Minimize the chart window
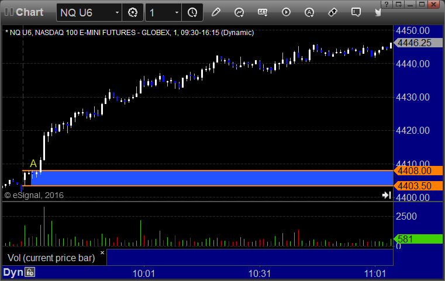 pyautogui.click(x=410, y=4)
